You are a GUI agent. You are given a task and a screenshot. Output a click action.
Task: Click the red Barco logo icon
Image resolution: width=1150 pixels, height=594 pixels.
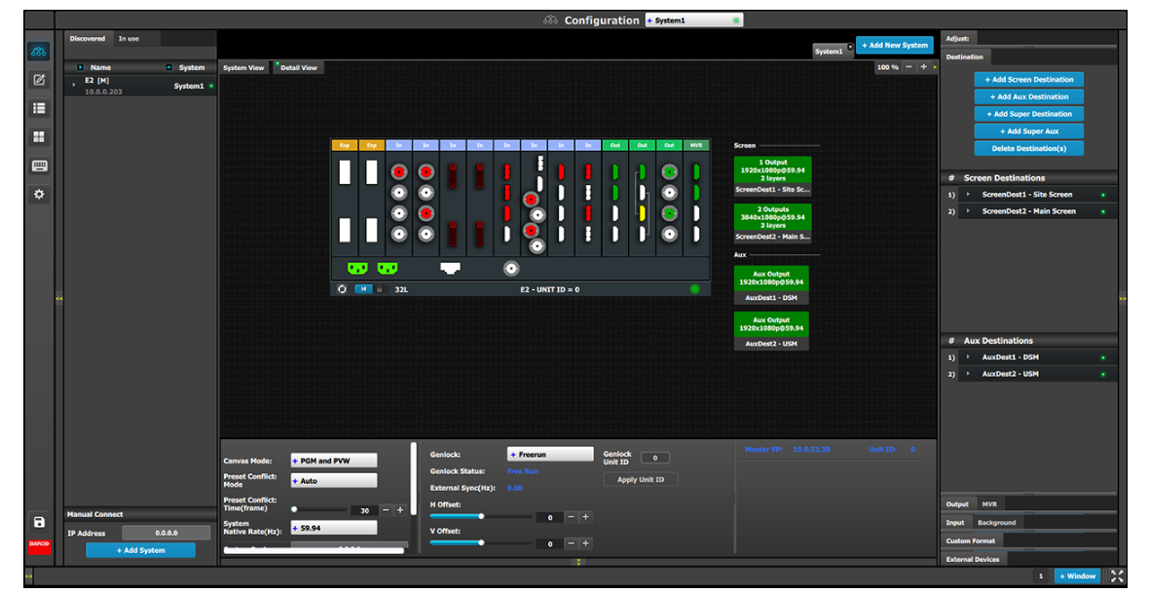[39, 545]
